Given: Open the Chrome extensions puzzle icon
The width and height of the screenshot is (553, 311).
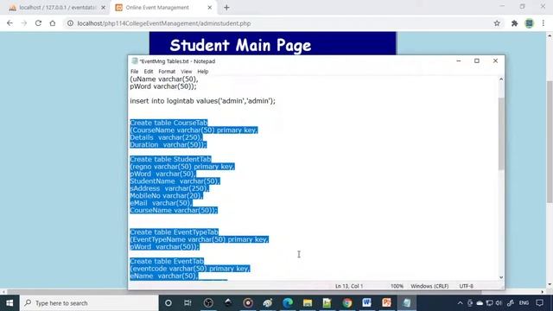Looking at the screenshot, I should 515,23.
